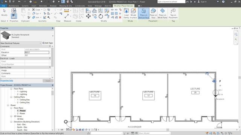Click the Model In-place button

coord(133,13)
